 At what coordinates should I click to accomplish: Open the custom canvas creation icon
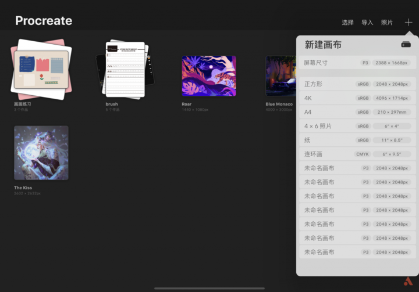click(x=406, y=45)
